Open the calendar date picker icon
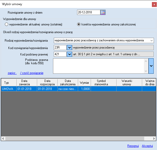157x150 pixels. point(103,12)
